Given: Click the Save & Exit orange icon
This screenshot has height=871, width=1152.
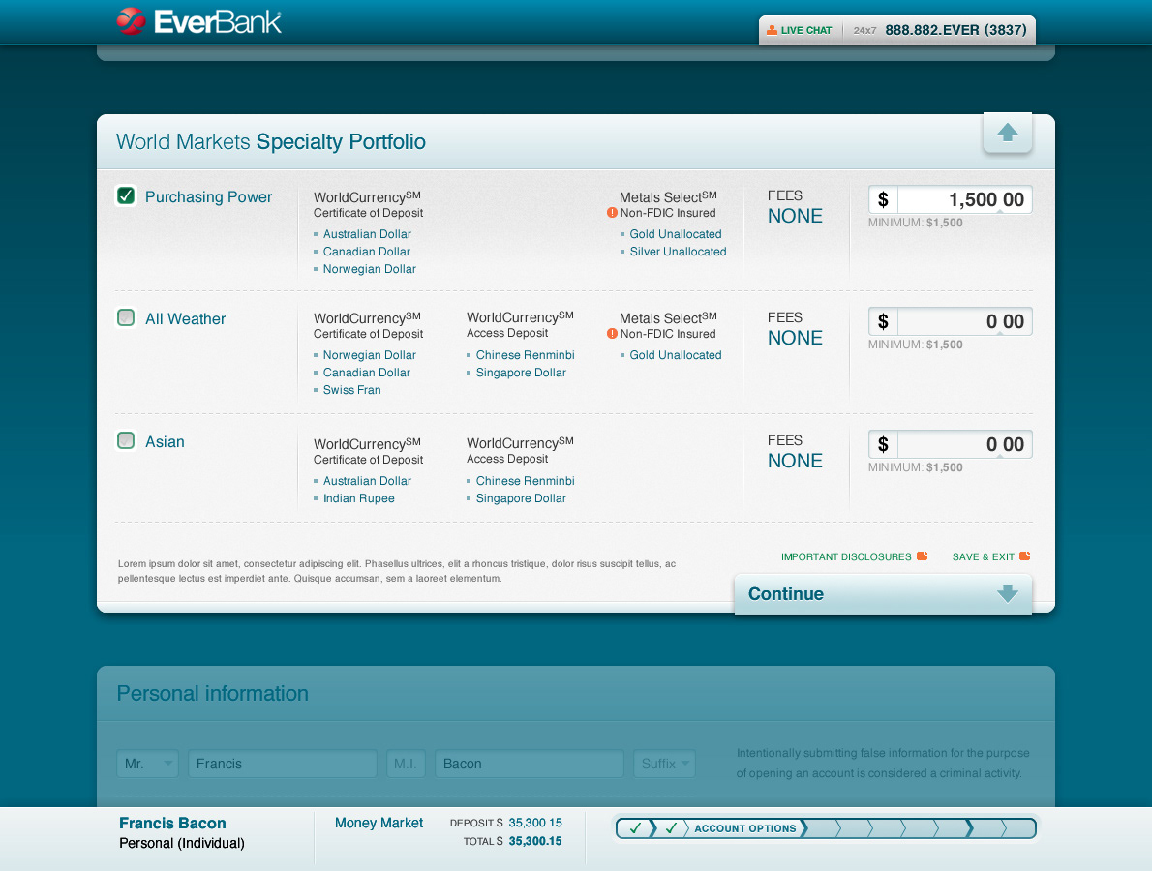Looking at the screenshot, I should (1025, 556).
